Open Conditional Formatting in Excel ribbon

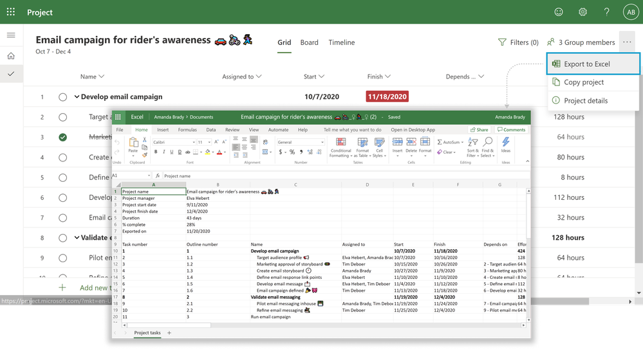click(340, 147)
